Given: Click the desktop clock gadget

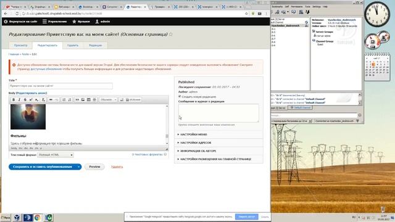Looking at the screenshot, I should click(x=377, y=14).
